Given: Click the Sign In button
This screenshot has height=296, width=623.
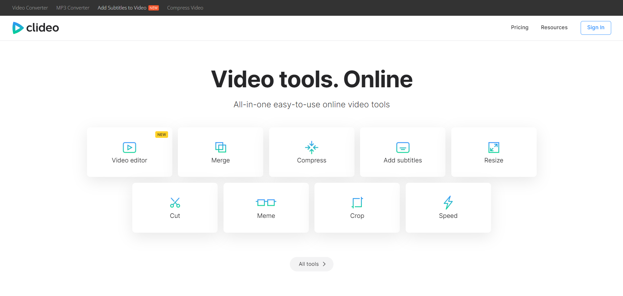Looking at the screenshot, I should point(596,28).
